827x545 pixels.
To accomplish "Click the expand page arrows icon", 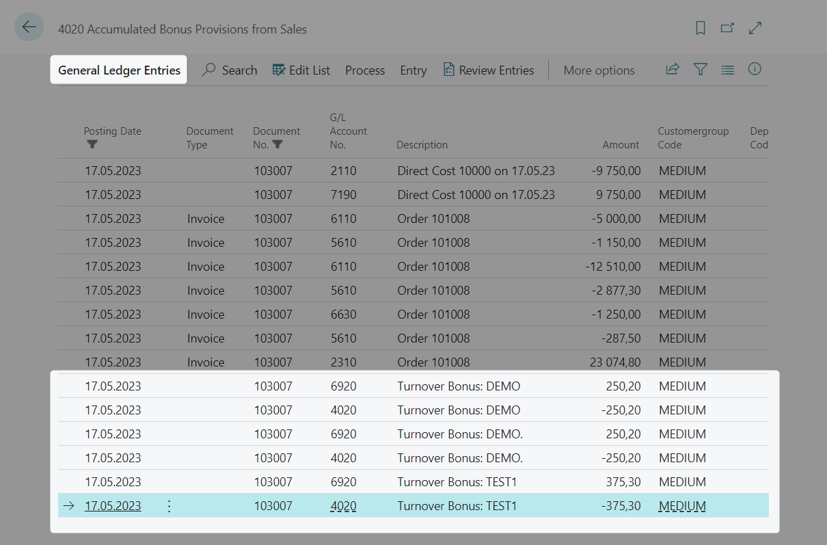I will tap(755, 28).
